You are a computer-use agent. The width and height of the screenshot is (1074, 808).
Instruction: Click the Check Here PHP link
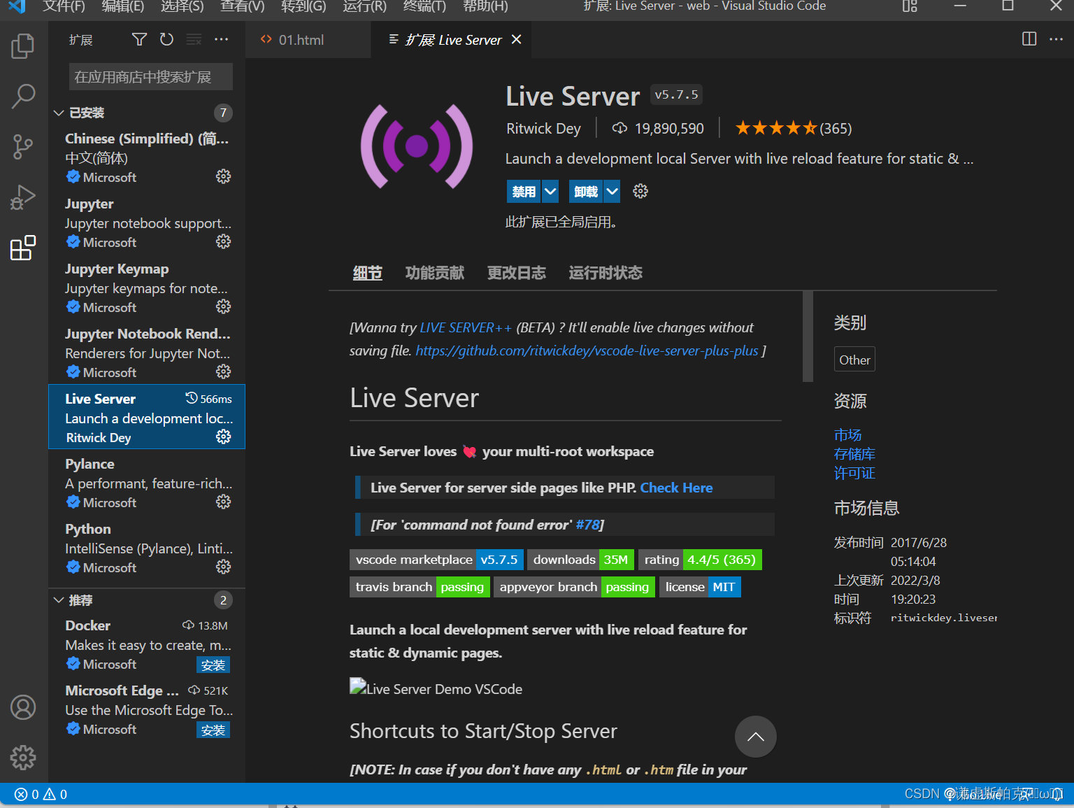point(676,488)
